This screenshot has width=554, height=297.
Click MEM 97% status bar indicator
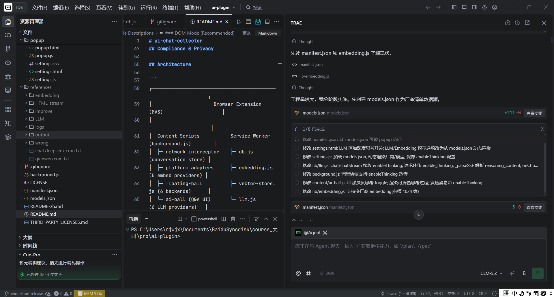pos(90,294)
